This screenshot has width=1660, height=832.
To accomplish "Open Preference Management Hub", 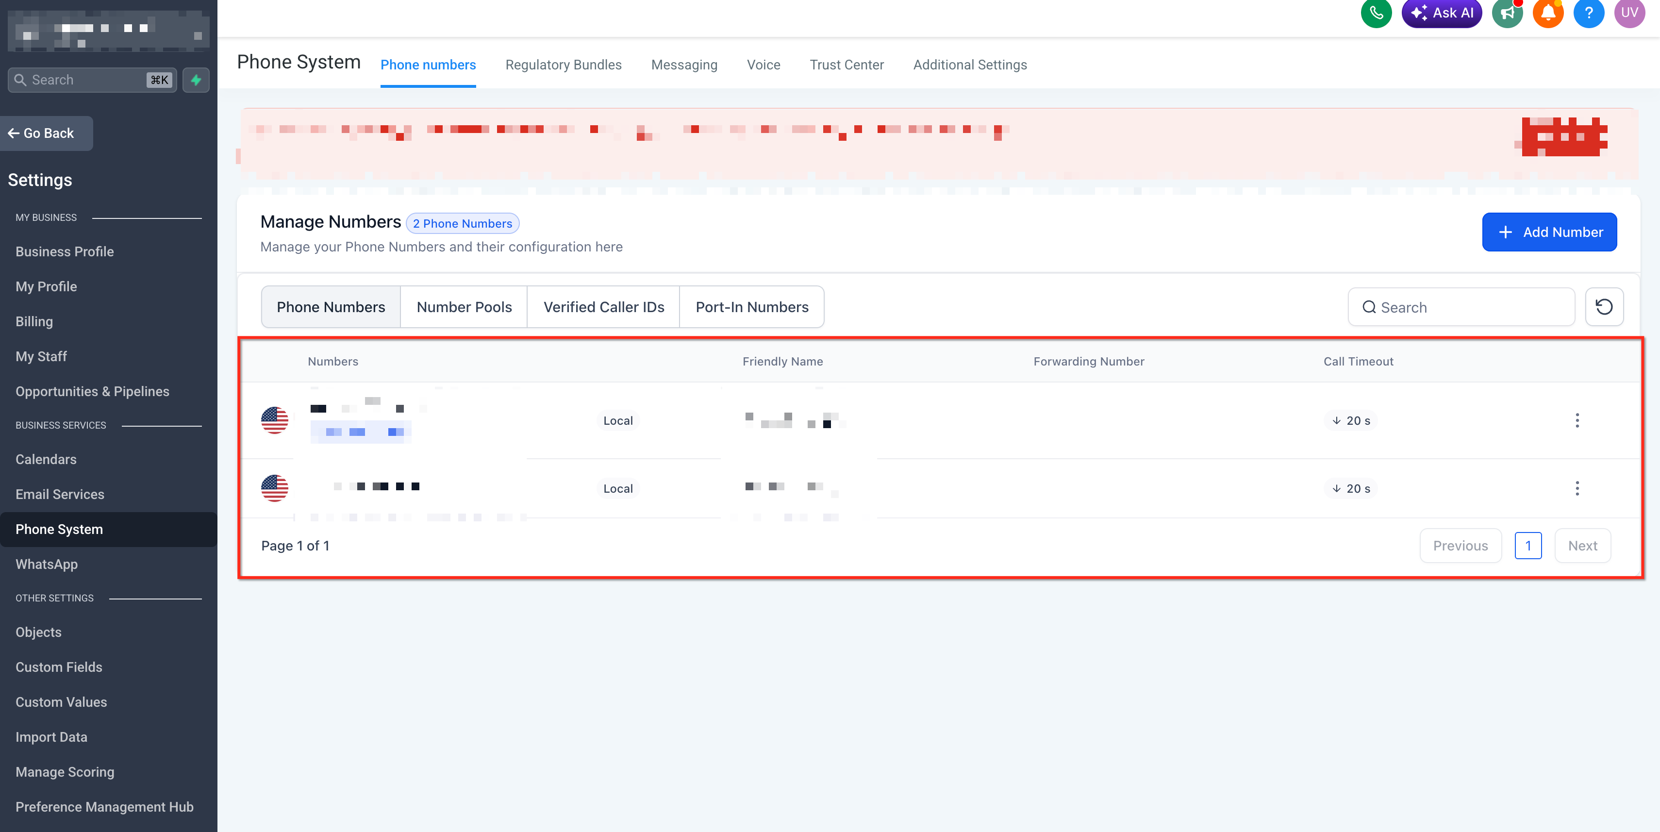I will (104, 807).
